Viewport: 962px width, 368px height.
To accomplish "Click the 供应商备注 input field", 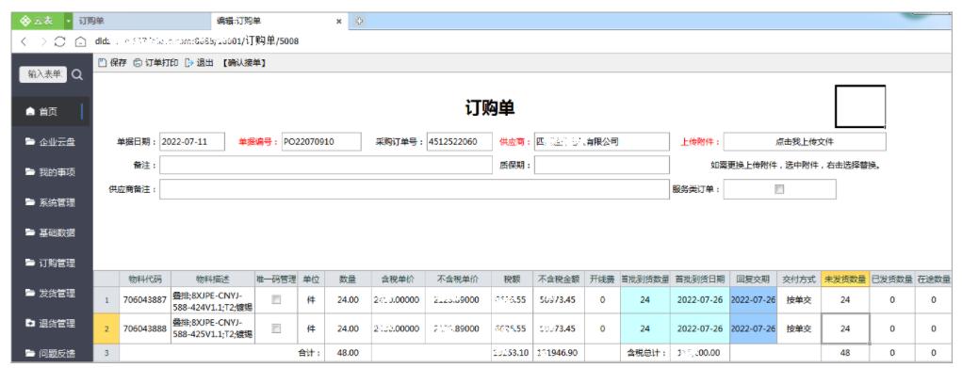I will pyautogui.click(x=415, y=189).
